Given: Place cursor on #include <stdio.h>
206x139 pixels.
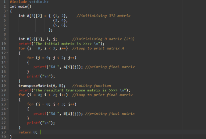Looking at the screenshot, I should click(x=29, y=2).
